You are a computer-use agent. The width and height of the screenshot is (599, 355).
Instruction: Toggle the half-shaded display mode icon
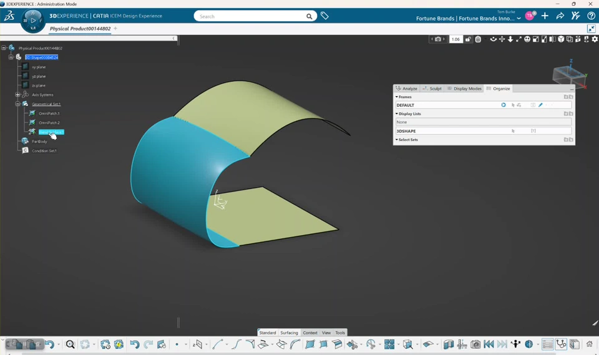[552, 39]
